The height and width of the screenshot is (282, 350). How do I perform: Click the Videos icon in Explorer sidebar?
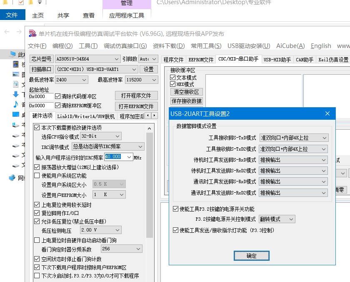pyautogui.click(x=16, y=64)
